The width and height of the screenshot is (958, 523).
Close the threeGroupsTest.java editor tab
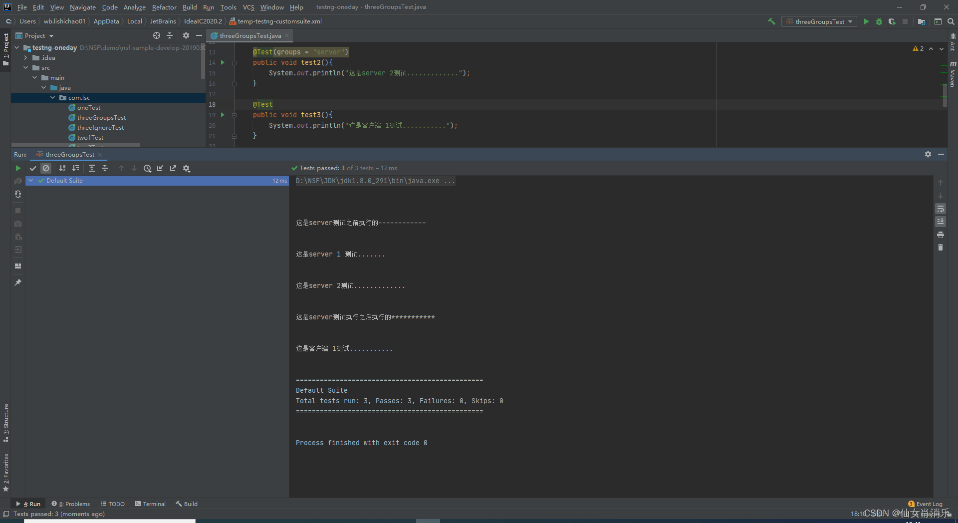click(287, 35)
